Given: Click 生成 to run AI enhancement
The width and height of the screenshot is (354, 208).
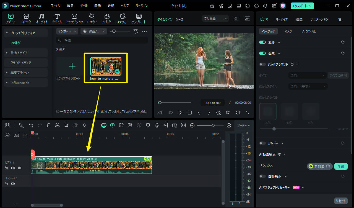Looking at the screenshot, I should click(x=341, y=166).
